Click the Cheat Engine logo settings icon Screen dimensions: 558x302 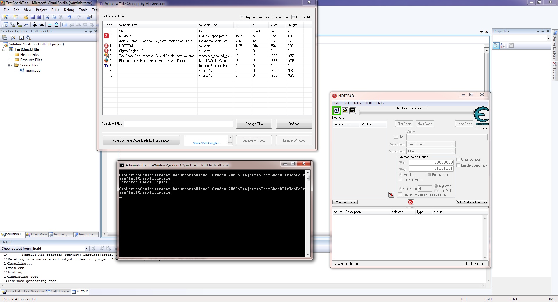point(481,116)
